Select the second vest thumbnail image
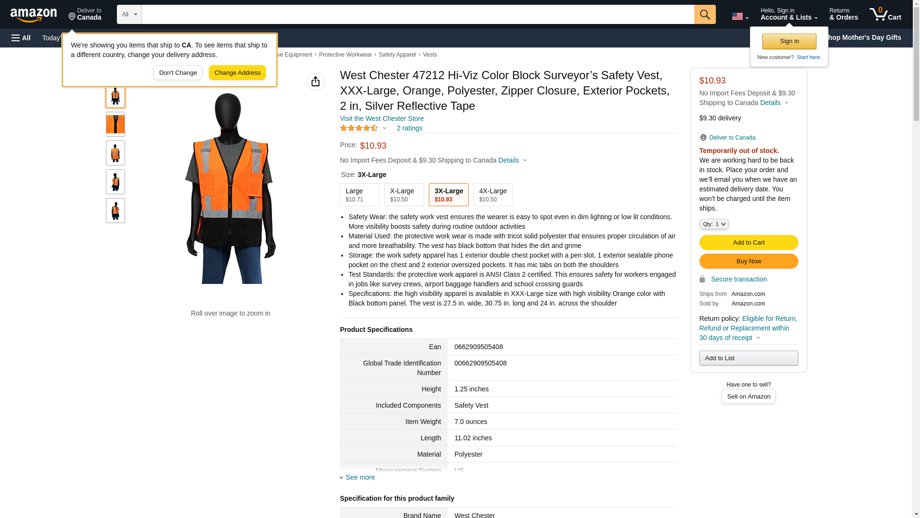 pyautogui.click(x=115, y=124)
